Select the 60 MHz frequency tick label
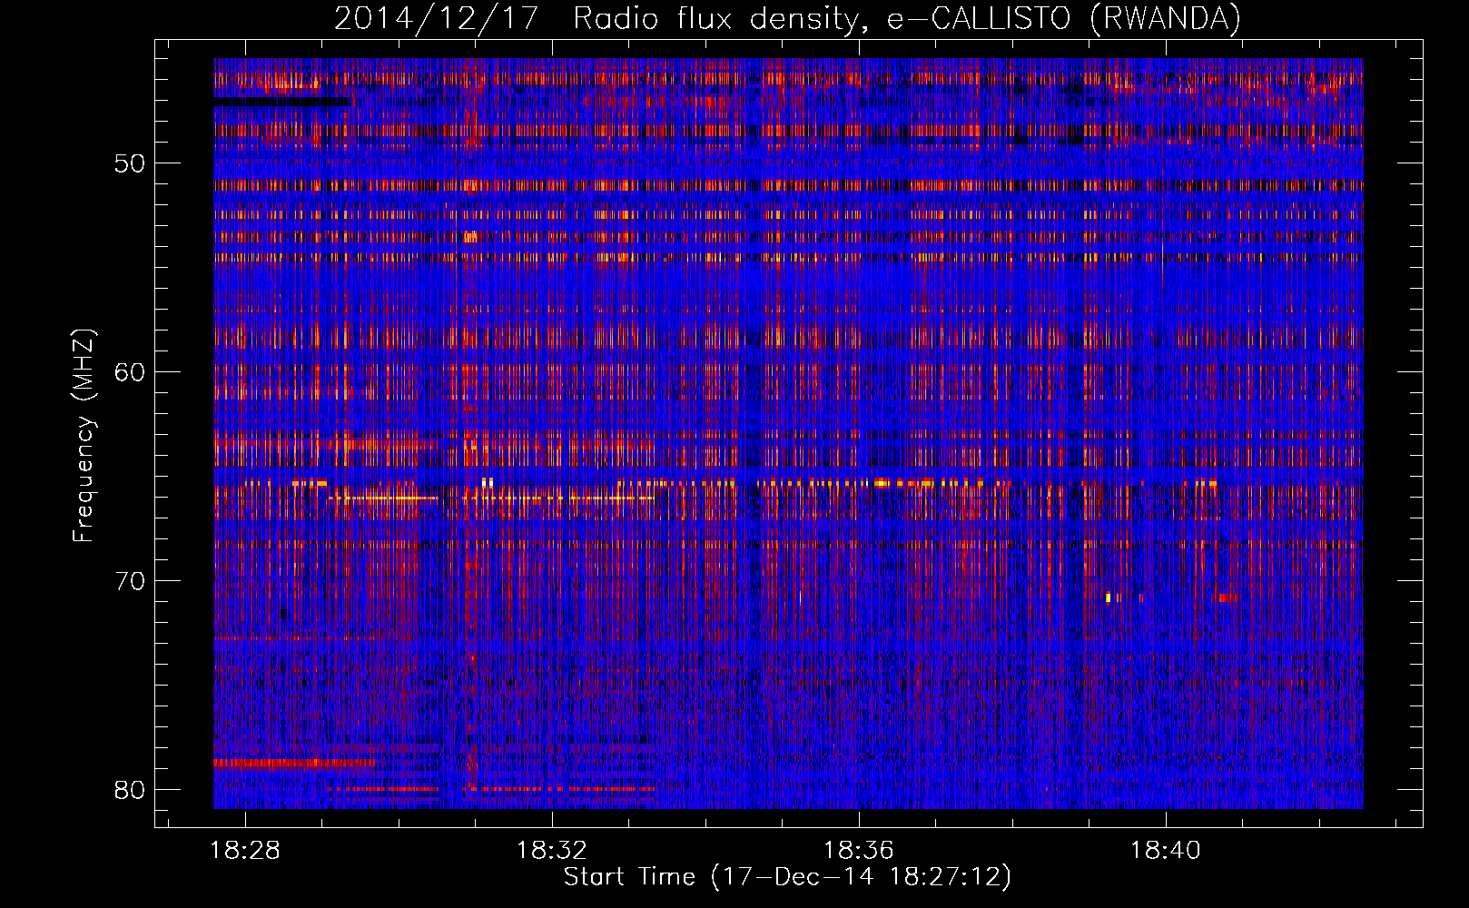The width and height of the screenshot is (1469, 908). pyautogui.click(x=131, y=372)
